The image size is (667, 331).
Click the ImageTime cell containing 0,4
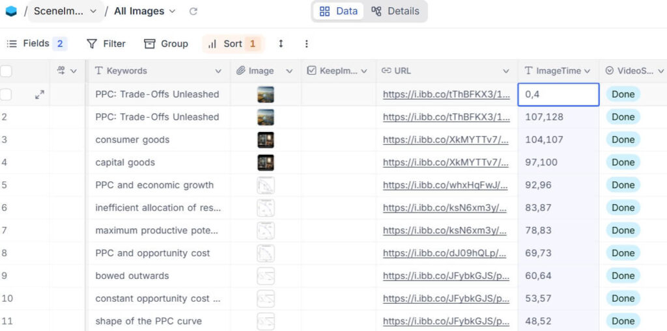point(558,94)
